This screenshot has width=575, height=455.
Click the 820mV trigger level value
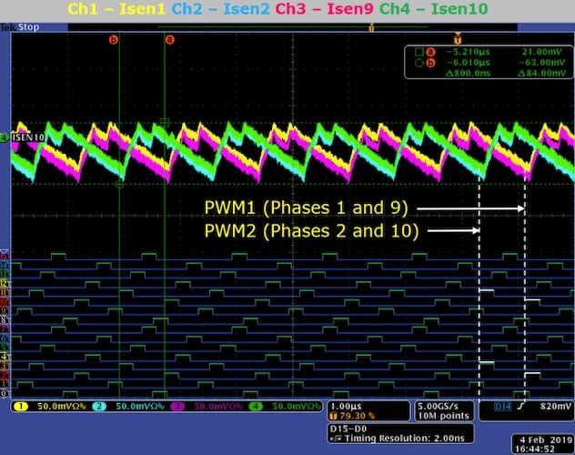(x=556, y=406)
